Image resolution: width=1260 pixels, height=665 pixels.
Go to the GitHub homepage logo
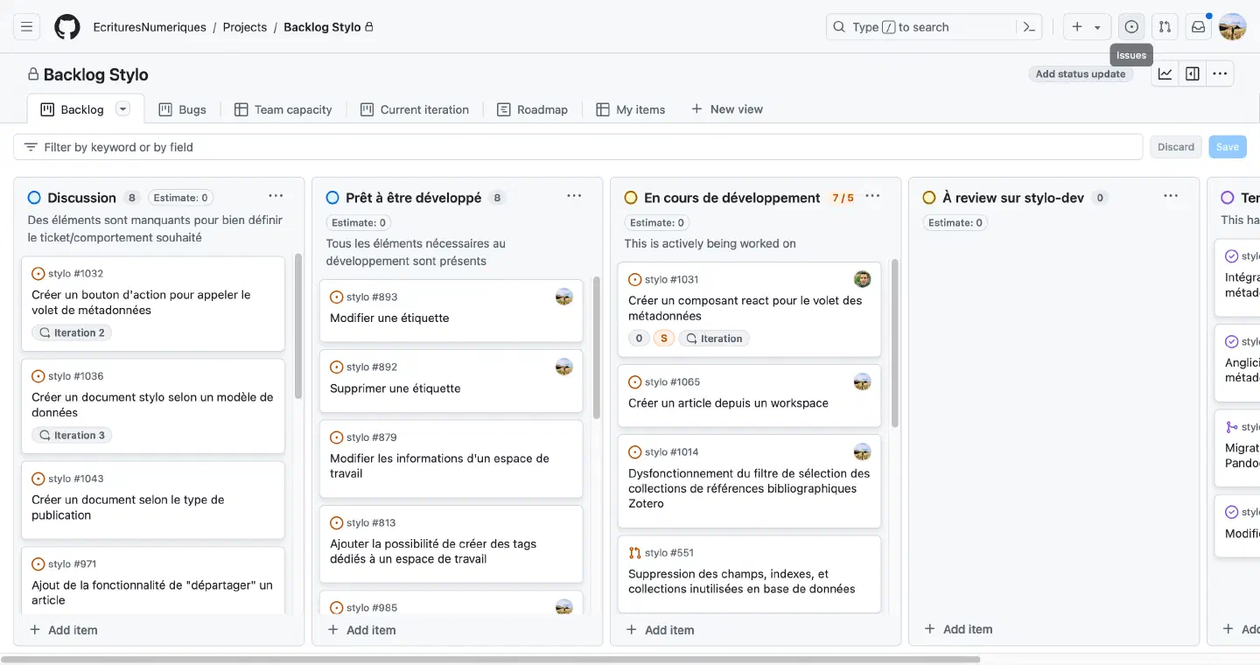[x=67, y=27]
